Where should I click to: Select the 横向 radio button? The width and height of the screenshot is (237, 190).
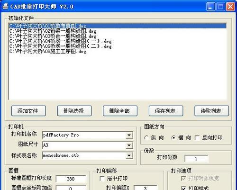(173, 138)
